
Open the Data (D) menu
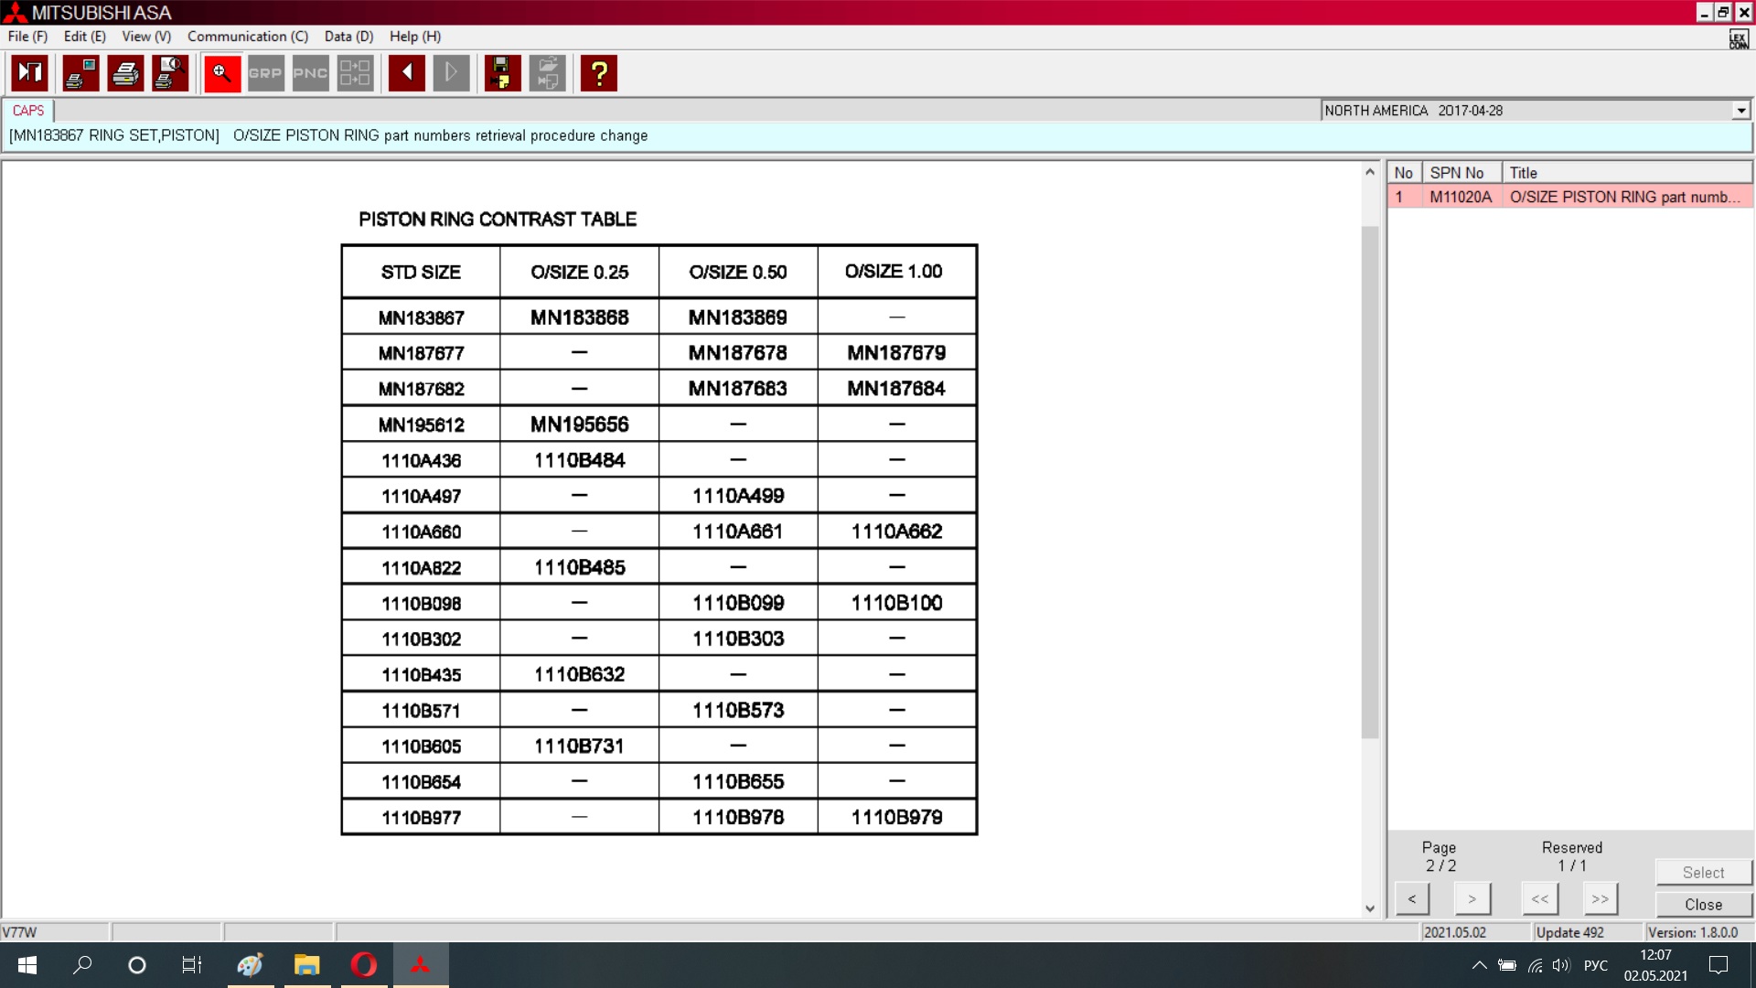(x=348, y=37)
